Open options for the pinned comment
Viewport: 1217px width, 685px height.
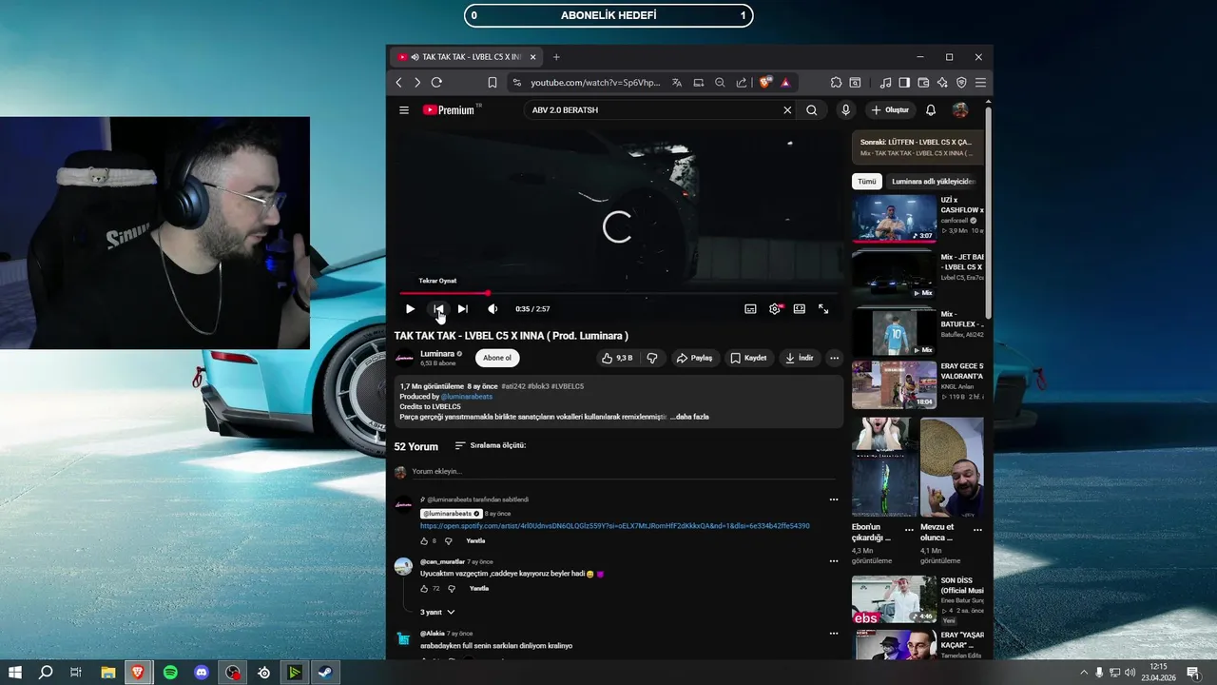(834, 499)
